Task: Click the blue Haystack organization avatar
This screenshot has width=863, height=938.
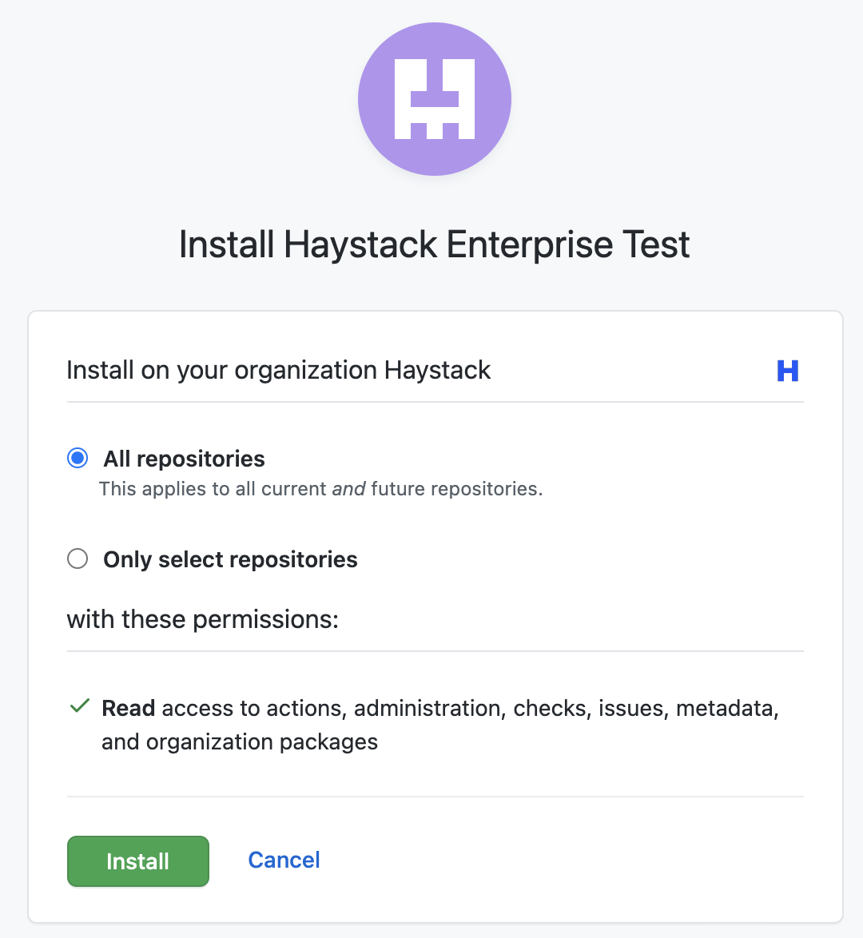Action: click(x=788, y=371)
